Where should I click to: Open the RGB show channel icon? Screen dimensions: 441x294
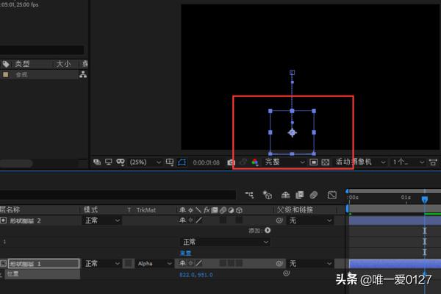click(255, 162)
